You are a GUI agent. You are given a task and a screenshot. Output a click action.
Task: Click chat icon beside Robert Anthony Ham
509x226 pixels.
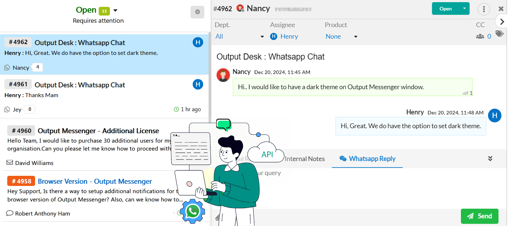click(10, 213)
